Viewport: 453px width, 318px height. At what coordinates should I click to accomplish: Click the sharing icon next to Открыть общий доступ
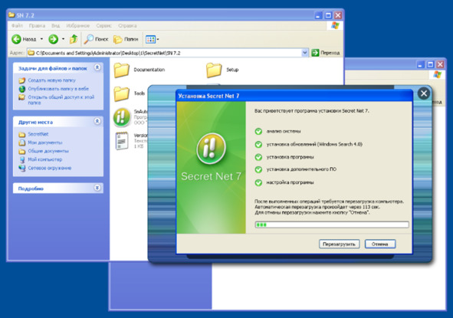(x=22, y=97)
